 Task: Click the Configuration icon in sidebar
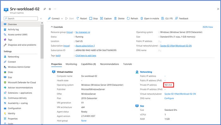point(5,108)
